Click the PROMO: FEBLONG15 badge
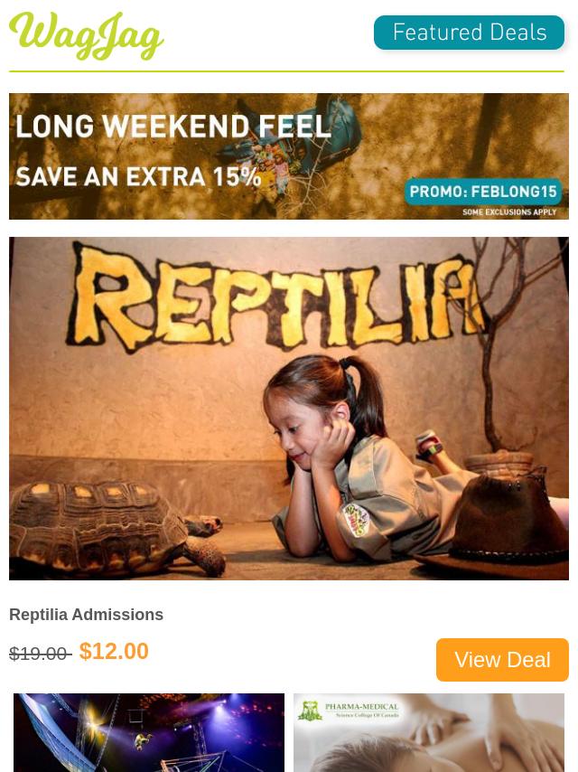 [483, 192]
